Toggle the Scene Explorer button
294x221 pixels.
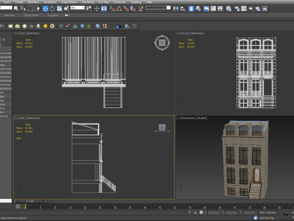tap(191, 9)
